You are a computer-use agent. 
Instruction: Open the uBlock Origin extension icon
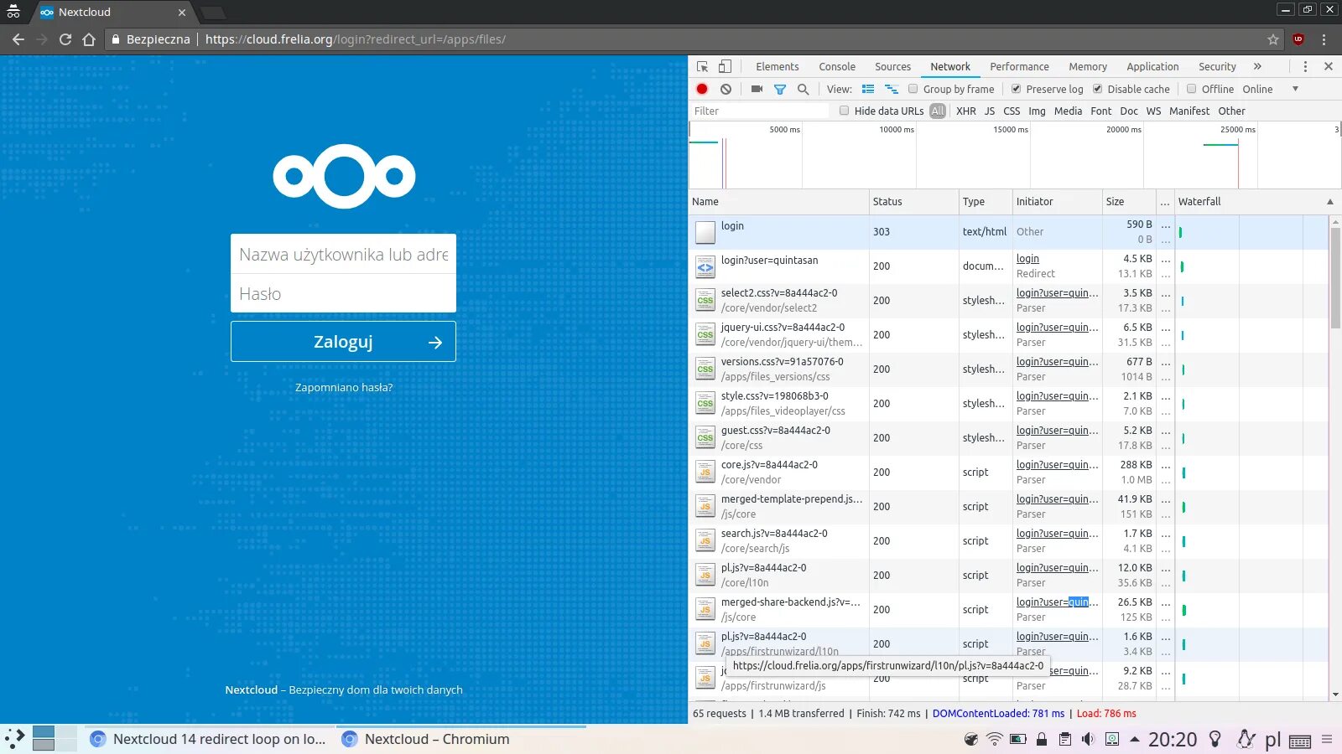tap(1298, 39)
